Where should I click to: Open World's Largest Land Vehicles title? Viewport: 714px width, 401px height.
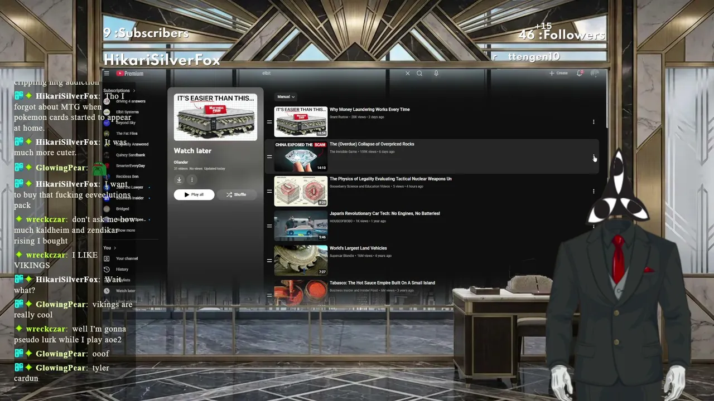point(358,248)
